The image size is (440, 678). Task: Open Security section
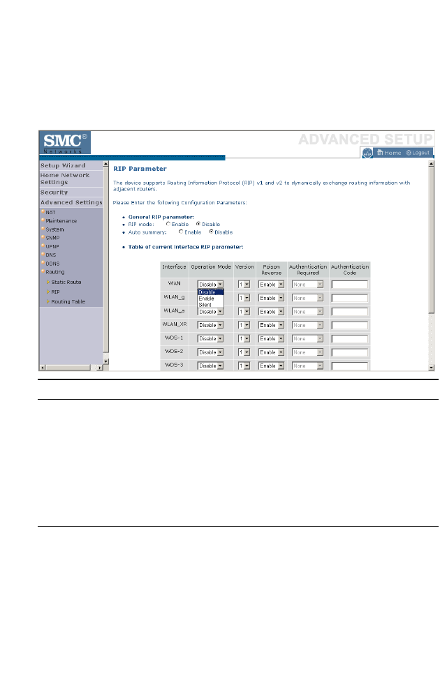coord(54,193)
